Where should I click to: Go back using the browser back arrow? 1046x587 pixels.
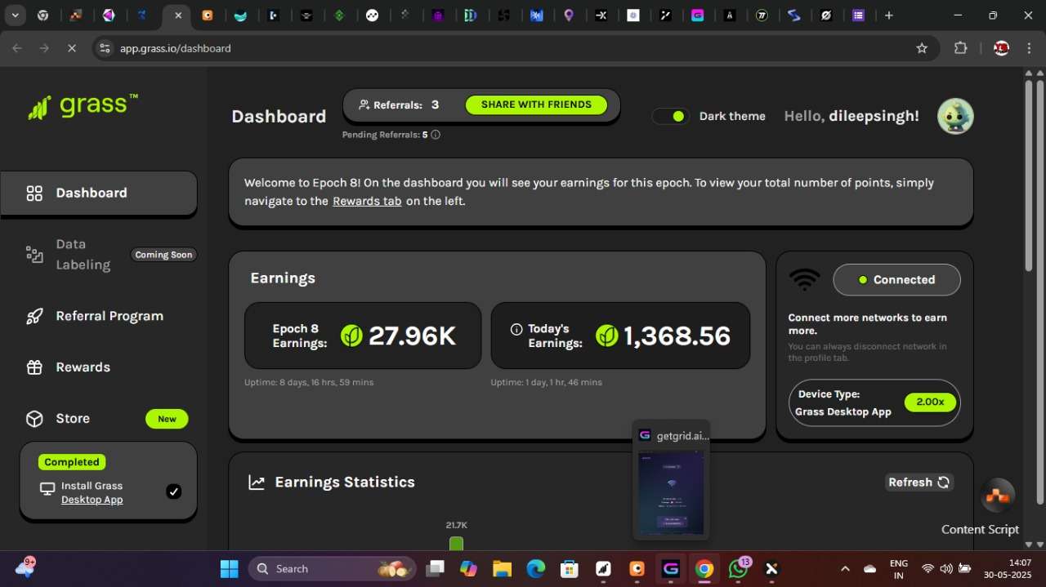point(17,48)
